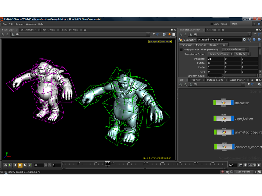262x196 pixels.
Task: Click the play backwards button
Action: [x=15, y=165]
